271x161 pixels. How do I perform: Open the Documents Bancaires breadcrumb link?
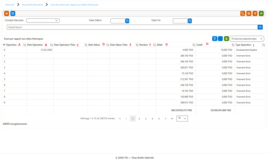[33, 5]
